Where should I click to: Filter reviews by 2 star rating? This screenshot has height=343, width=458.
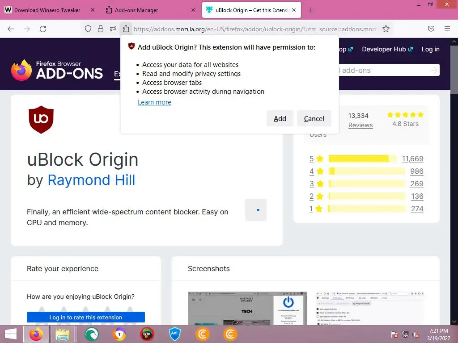point(316,197)
